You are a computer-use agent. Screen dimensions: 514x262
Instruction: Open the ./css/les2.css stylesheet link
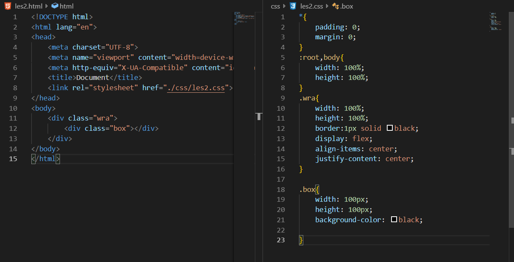(196, 88)
